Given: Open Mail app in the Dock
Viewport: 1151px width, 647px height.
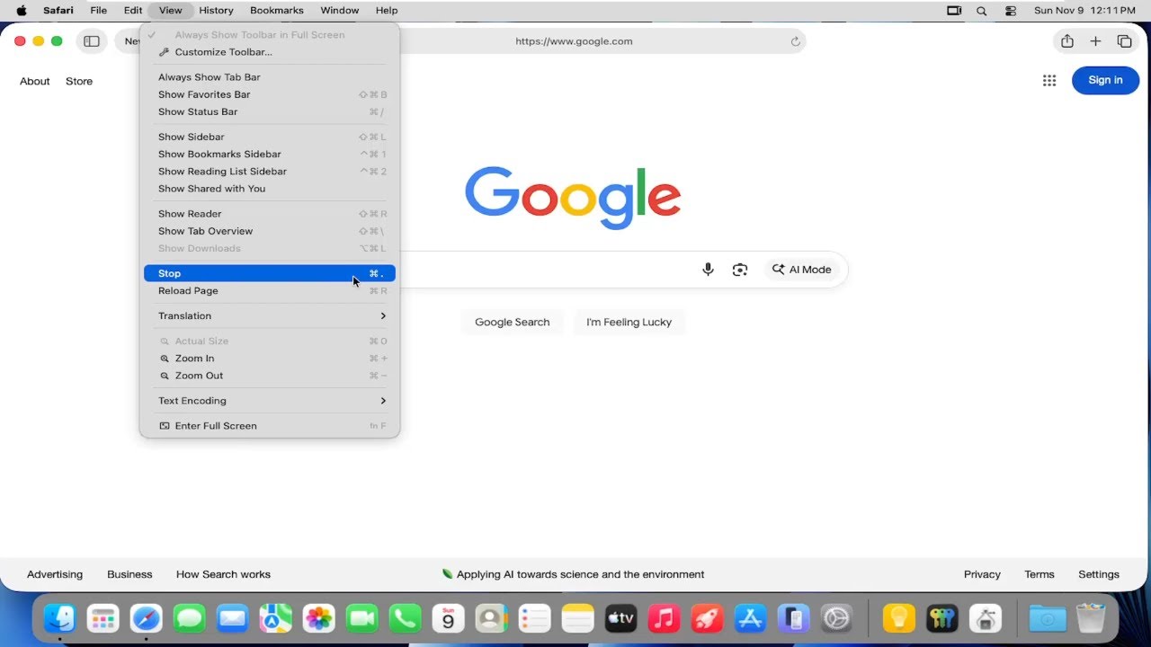Looking at the screenshot, I should tap(233, 618).
